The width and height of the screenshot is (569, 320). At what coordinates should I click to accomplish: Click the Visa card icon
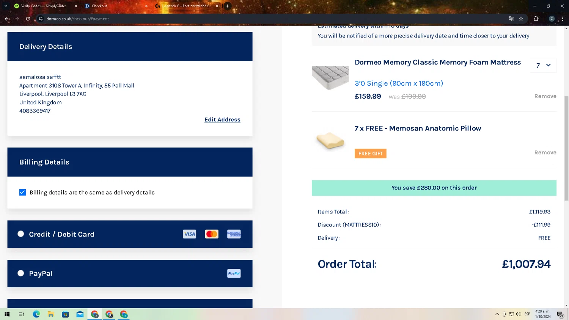coord(189,234)
